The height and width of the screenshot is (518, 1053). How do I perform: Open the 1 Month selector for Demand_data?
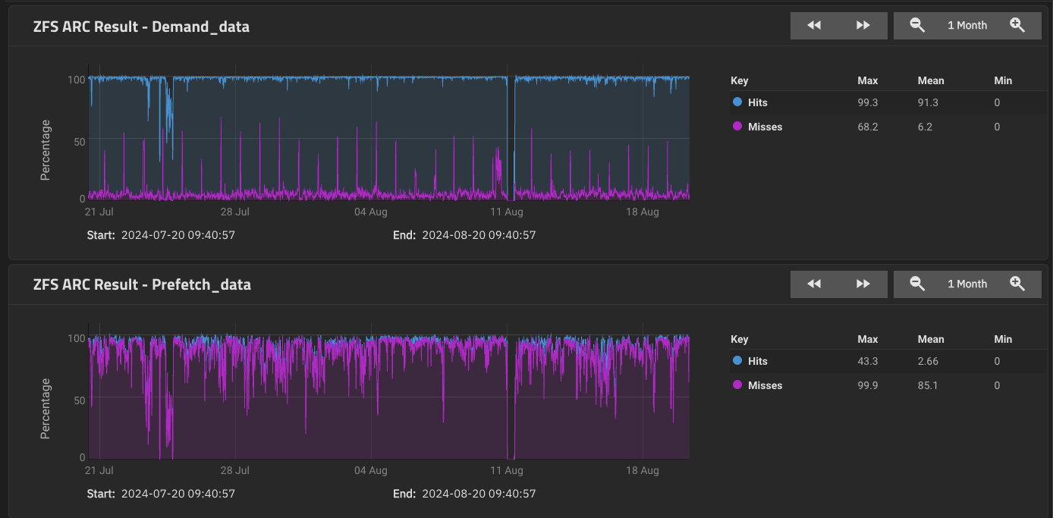(967, 25)
